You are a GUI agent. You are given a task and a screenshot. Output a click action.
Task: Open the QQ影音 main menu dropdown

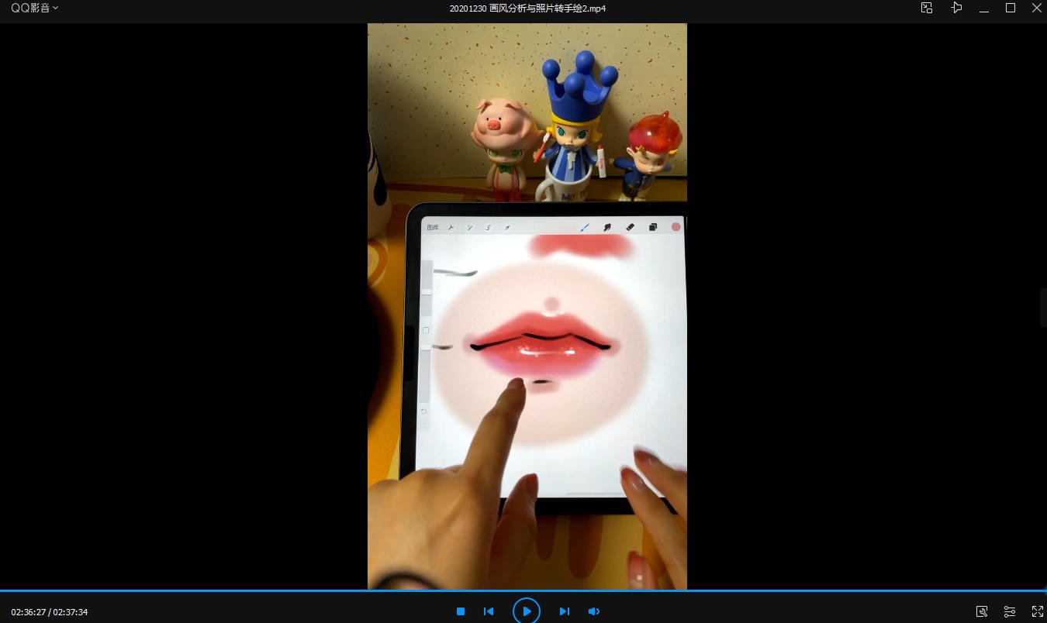tap(34, 8)
